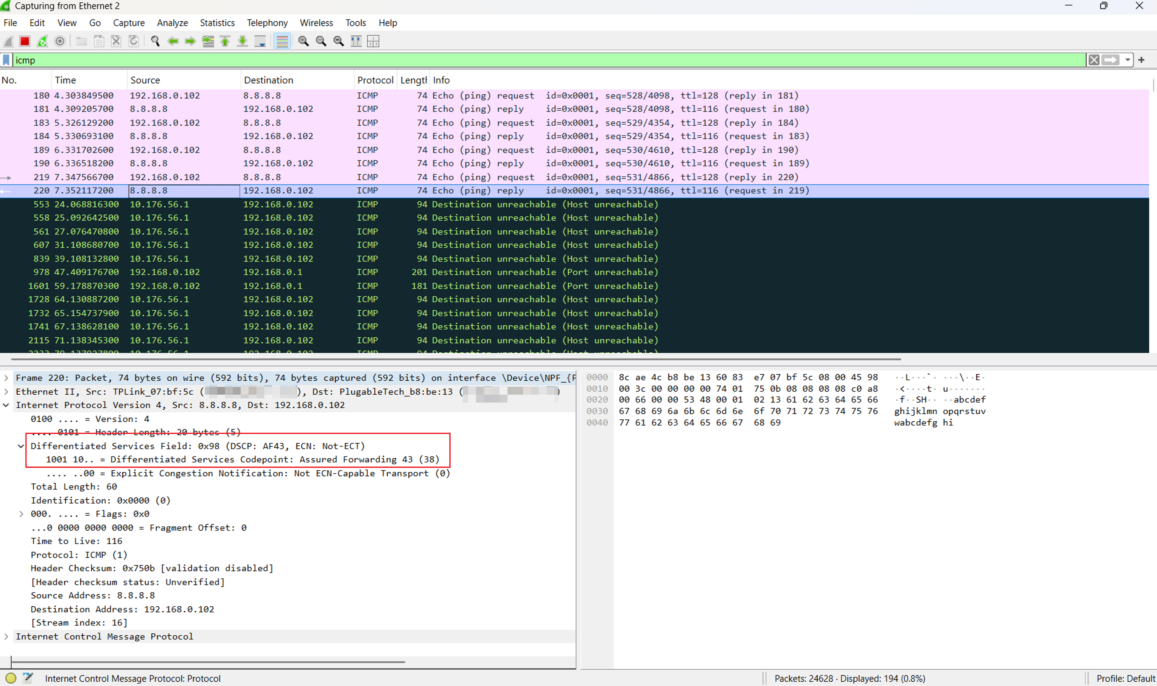The height and width of the screenshot is (686, 1157).
Task: Select 'Header Checksum: 0x750b' field
Action: [152, 568]
